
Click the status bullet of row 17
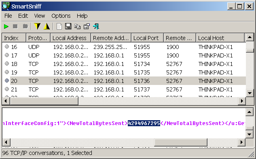(x=7, y=55)
